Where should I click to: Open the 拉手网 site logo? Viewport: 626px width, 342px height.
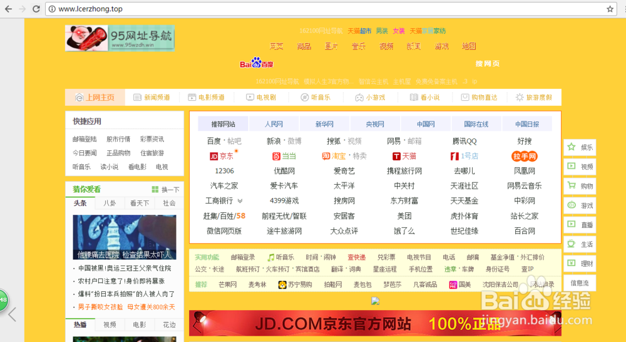pyautogui.click(x=524, y=156)
